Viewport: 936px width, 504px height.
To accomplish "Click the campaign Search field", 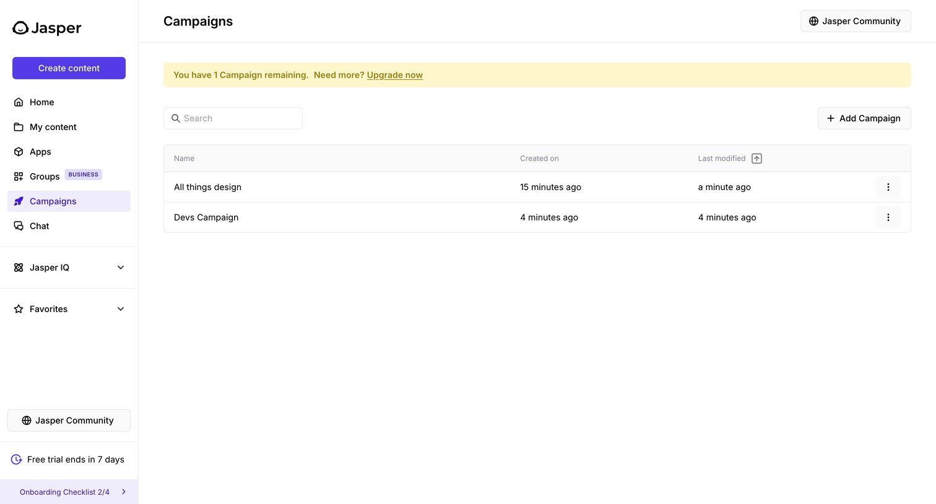I will 233,118.
